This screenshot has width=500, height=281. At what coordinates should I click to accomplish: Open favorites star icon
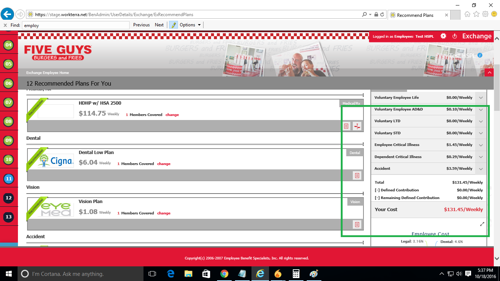476,14
